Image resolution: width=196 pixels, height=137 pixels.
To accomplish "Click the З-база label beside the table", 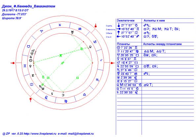I will point(109,33).
